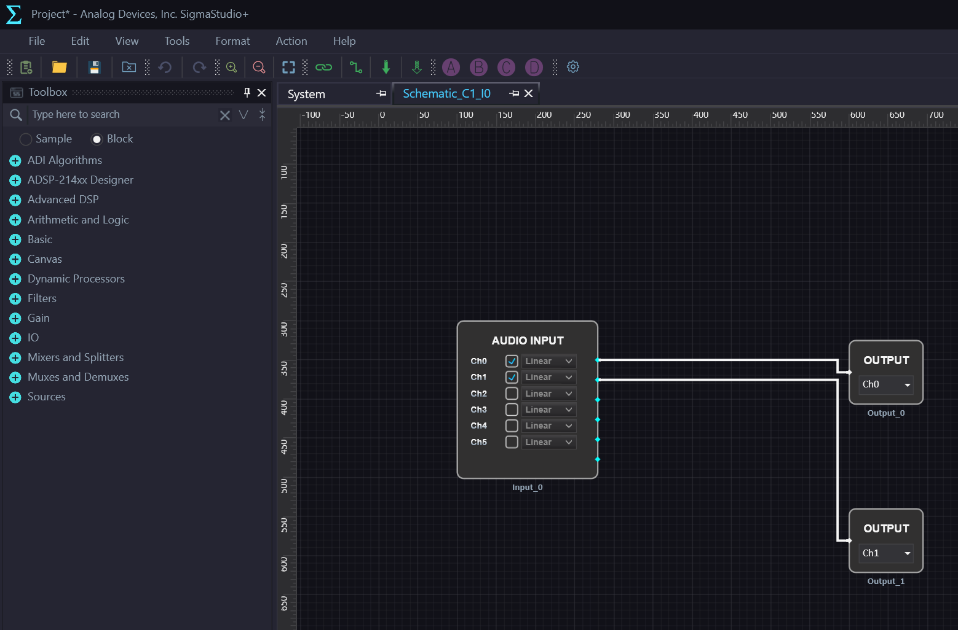The height and width of the screenshot is (630, 958).
Task: Click the toolbox search input field
Action: click(x=123, y=115)
